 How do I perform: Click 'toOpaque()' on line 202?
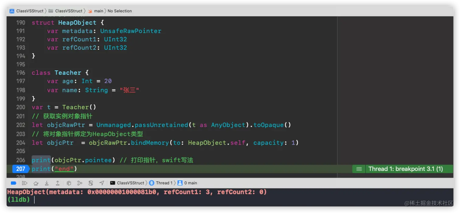coord(272,125)
